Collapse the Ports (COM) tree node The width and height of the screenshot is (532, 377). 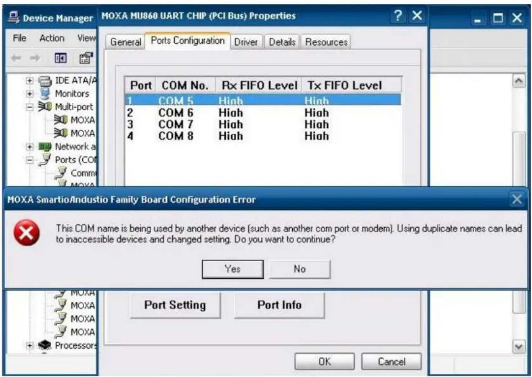30,160
